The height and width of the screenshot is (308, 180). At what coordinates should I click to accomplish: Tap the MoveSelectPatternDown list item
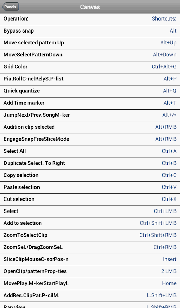[x=90, y=55]
